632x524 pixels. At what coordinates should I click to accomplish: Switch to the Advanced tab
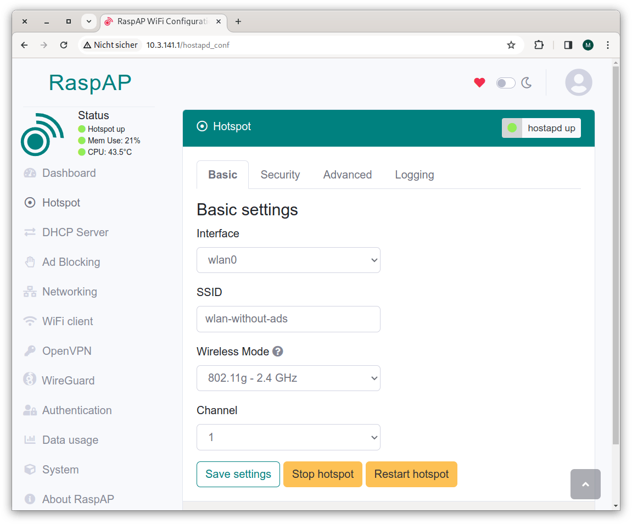[348, 175]
